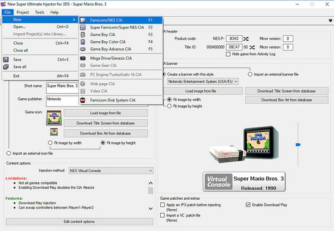Click Edit content options button
The height and width of the screenshot is (231, 334).
pyautogui.click(x=79, y=222)
